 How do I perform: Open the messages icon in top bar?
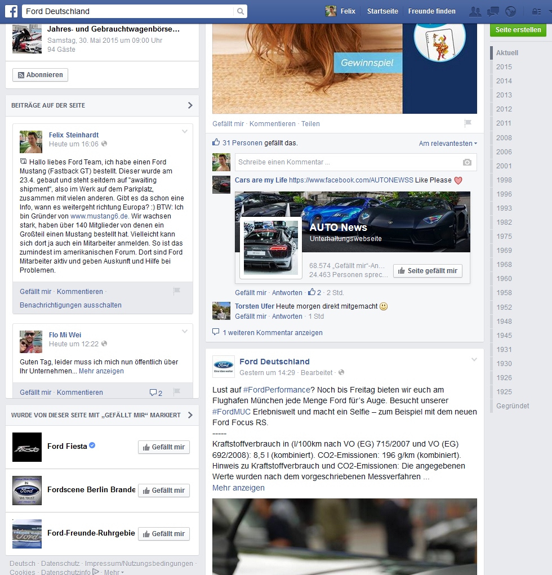coord(493,11)
